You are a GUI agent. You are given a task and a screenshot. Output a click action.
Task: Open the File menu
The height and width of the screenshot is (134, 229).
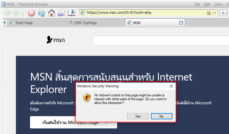pos(198,4)
